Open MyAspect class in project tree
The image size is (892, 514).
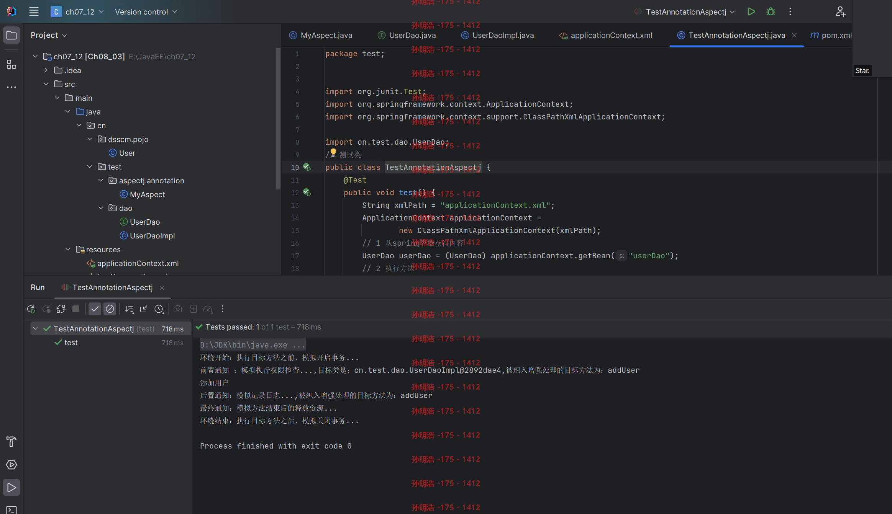pyautogui.click(x=142, y=194)
